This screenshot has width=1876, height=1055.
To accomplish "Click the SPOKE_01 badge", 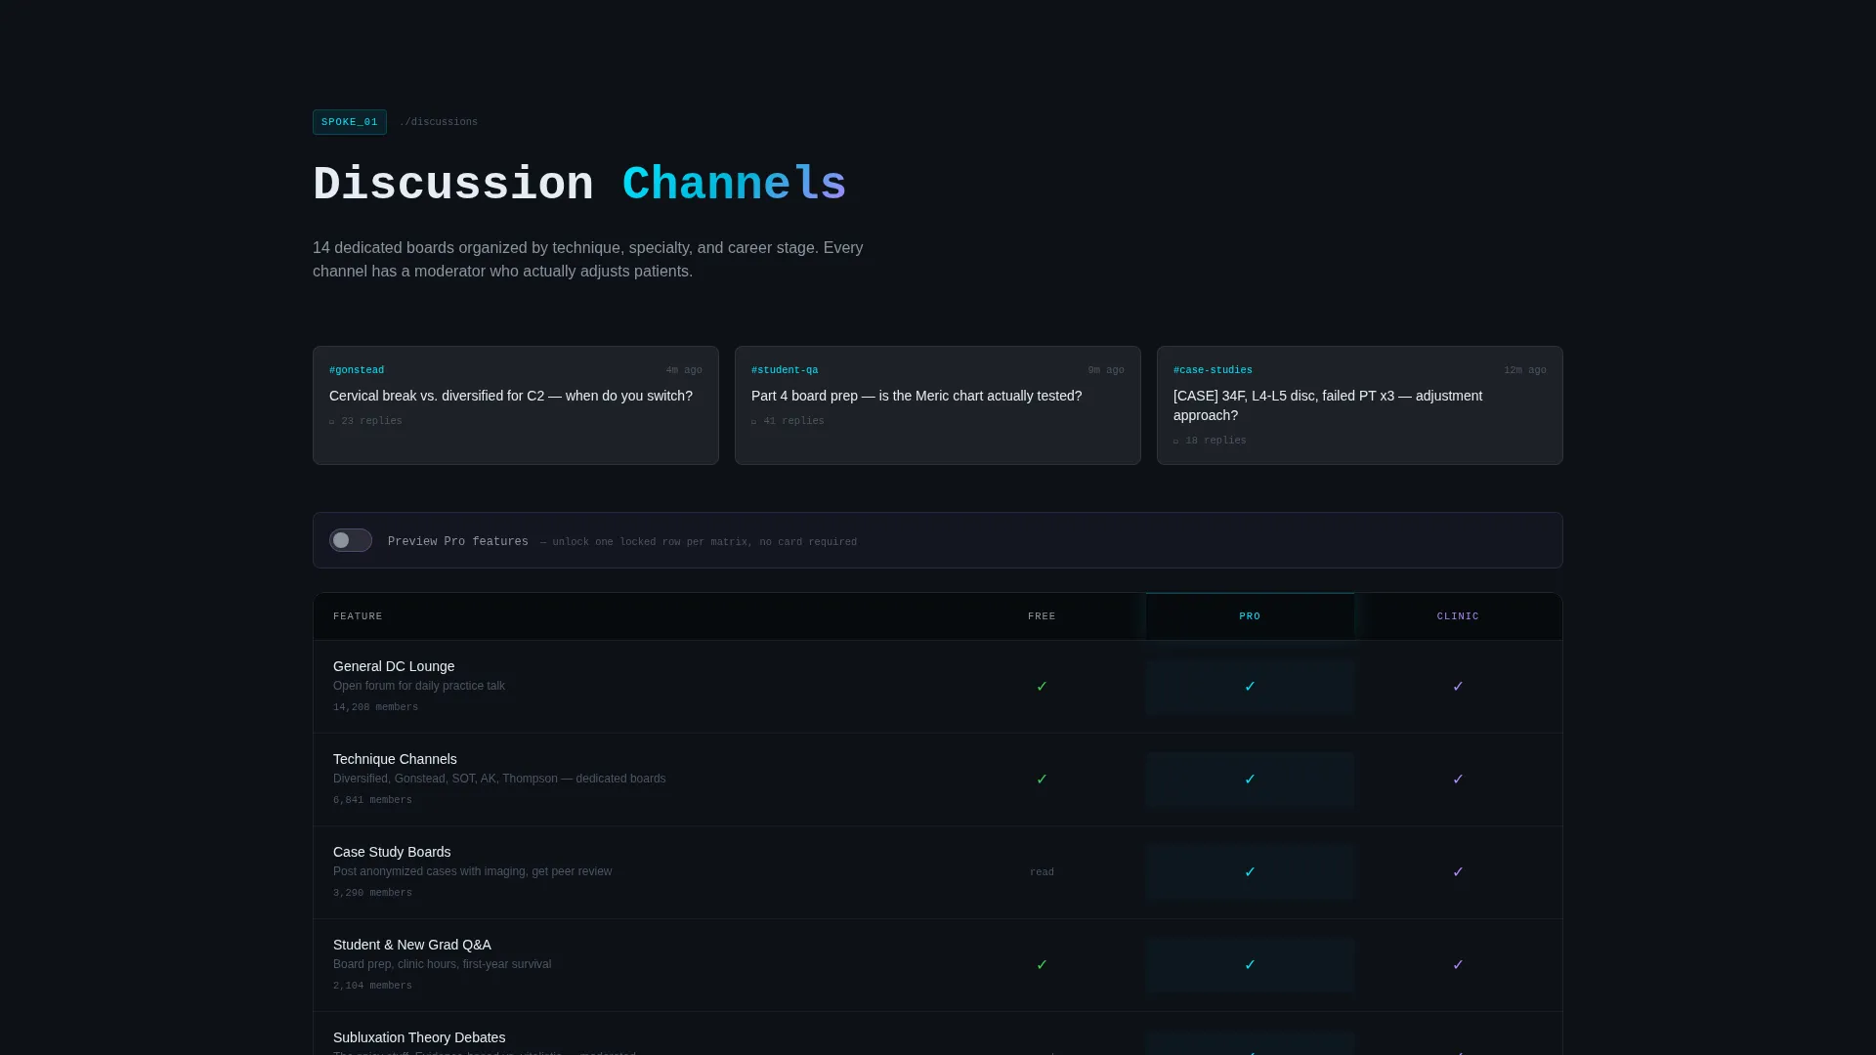I will click(x=350, y=122).
